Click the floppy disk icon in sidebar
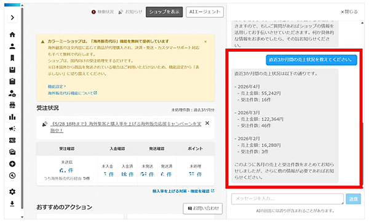 pyautogui.click(x=12, y=69)
